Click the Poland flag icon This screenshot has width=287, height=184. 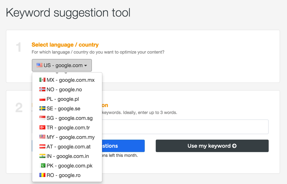tap(42, 99)
